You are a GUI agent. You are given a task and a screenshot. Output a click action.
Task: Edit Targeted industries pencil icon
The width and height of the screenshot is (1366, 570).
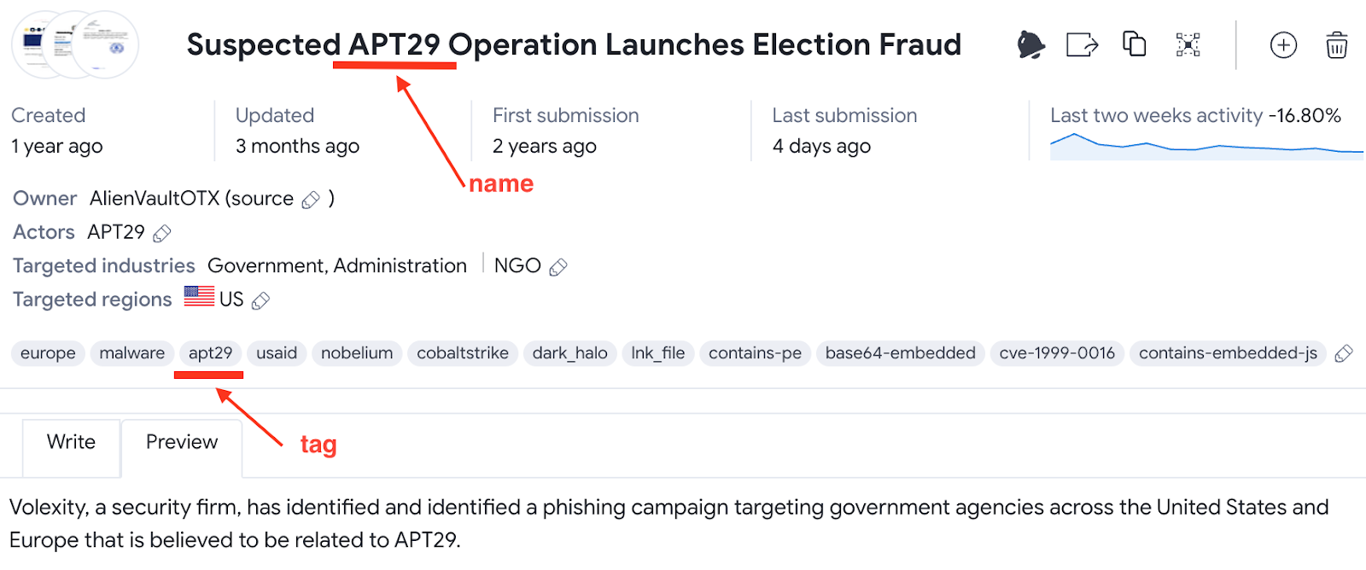coord(558,267)
